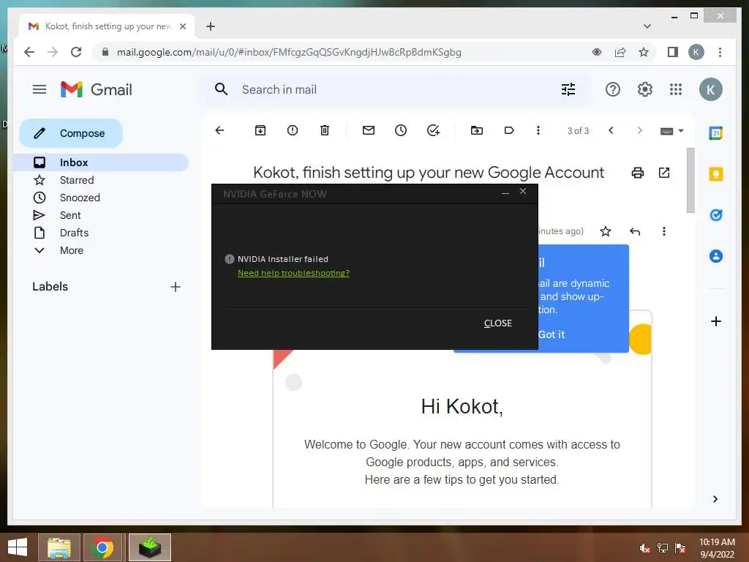Mark email as unread
This screenshot has width=749, height=562.
pyautogui.click(x=369, y=130)
